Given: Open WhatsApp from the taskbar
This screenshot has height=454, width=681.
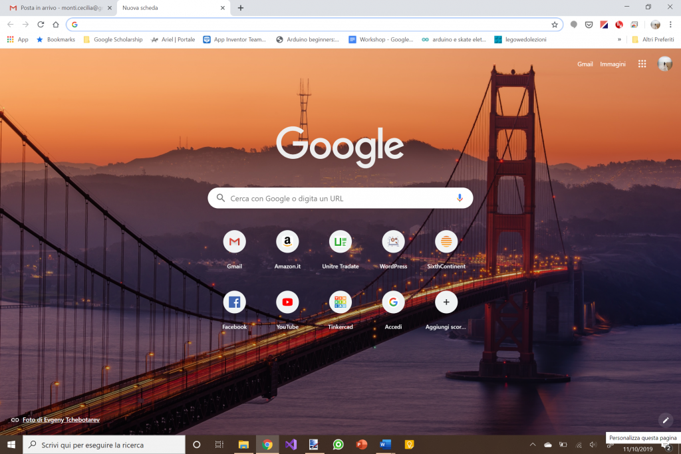Looking at the screenshot, I should (338, 445).
